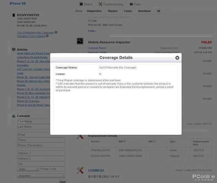This screenshot has height=183, width=217.
Task: Click the Status monitor icon
Action: (x=81, y=4)
